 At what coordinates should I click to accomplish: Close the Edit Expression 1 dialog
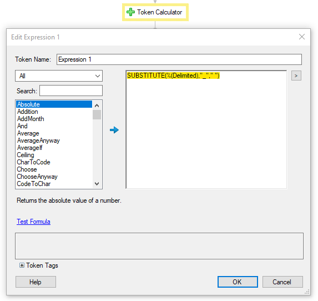click(x=301, y=37)
